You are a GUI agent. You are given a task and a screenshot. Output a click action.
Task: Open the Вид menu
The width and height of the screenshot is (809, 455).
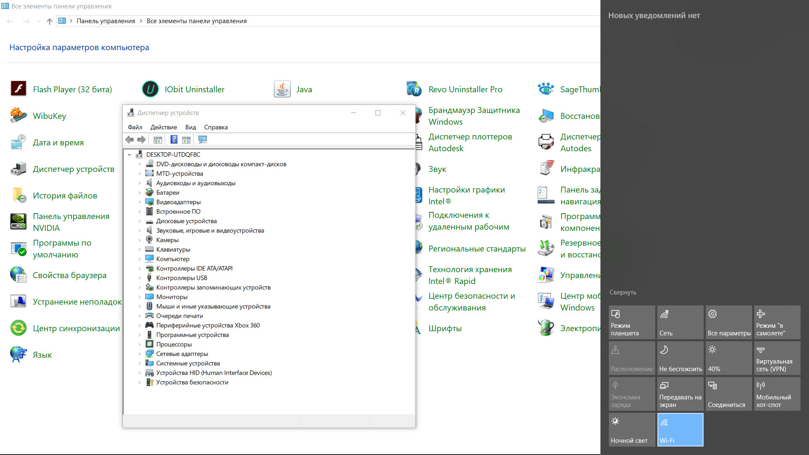click(x=190, y=127)
